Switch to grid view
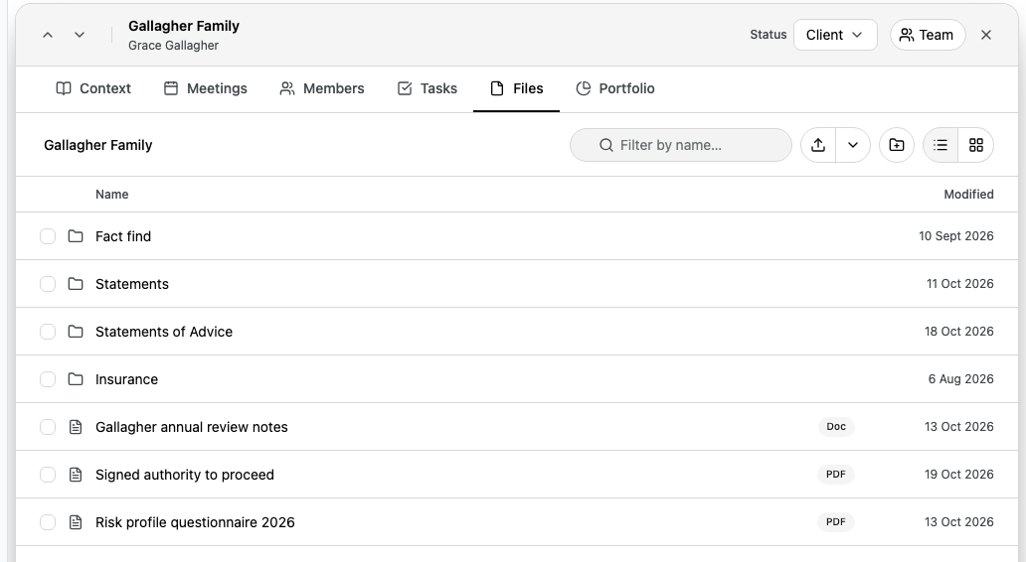The height and width of the screenshot is (562, 1026). 975,145
